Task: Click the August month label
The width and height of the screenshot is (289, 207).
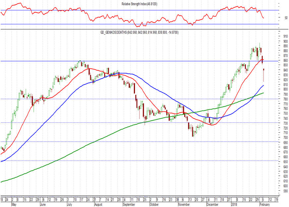Action: click(98, 205)
